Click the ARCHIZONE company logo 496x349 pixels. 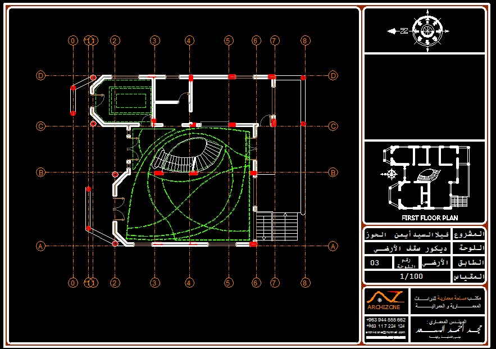(386, 300)
